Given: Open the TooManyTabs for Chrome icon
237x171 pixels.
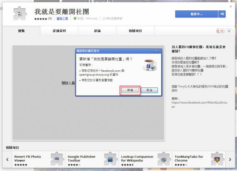Looking at the screenshot, I should pyautogui.click(x=217, y=159).
